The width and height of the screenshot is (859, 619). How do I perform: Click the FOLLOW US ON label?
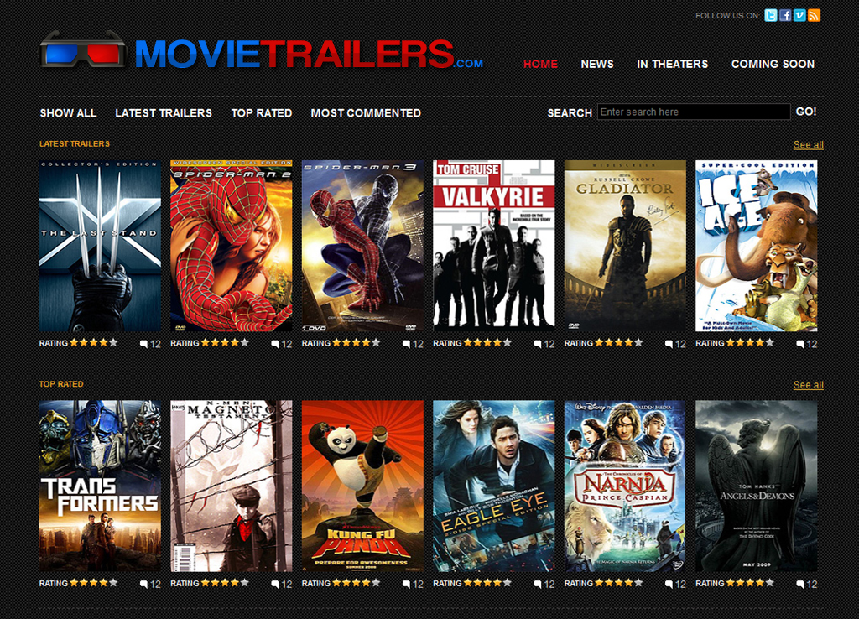[x=727, y=15]
